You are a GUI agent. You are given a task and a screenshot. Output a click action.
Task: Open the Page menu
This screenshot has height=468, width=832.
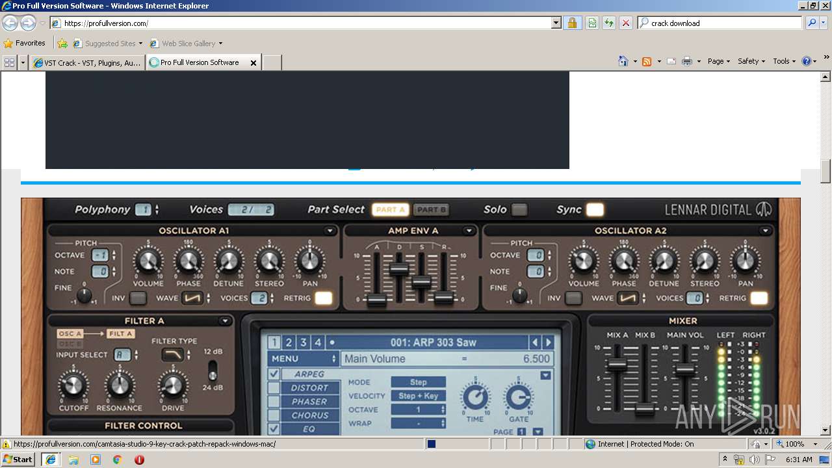point(719,61)
